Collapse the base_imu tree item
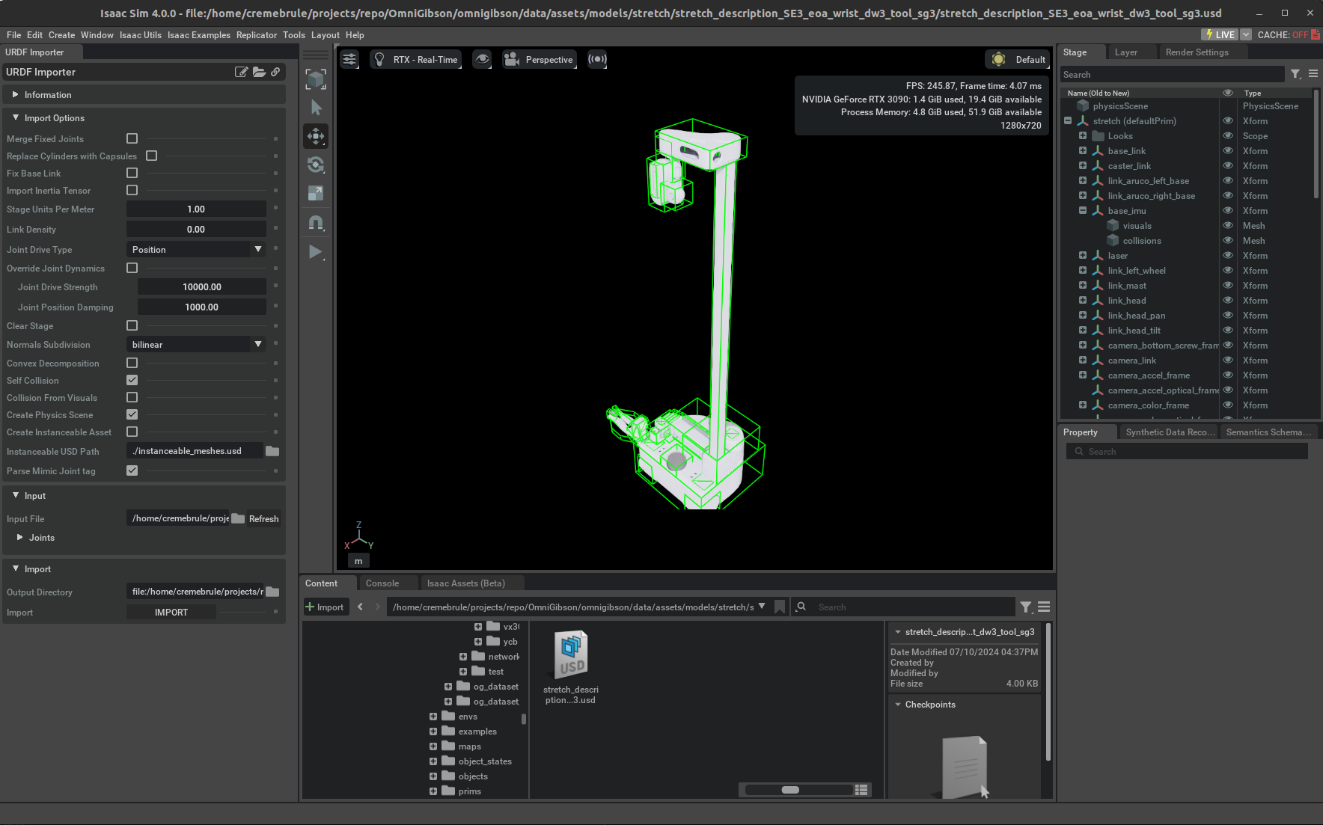Screen dimensions: 1323x825 (1082, 210)
